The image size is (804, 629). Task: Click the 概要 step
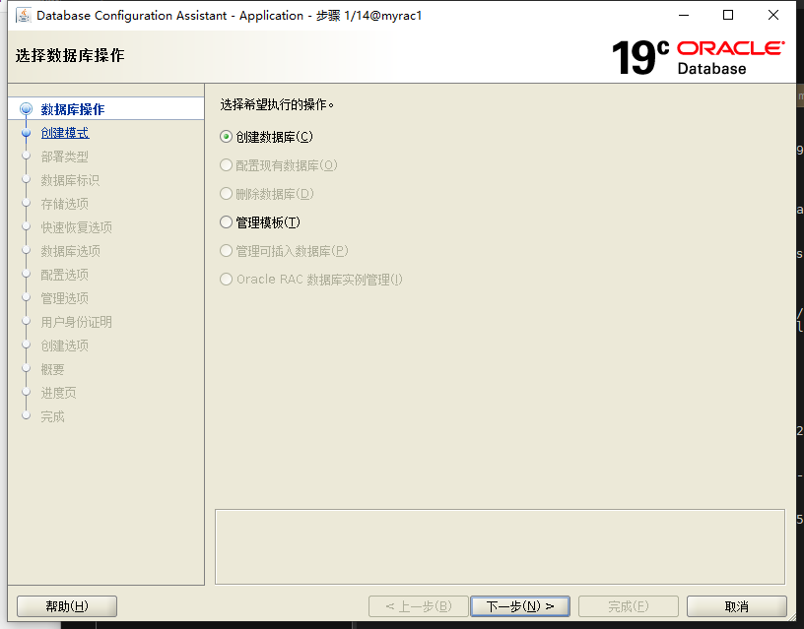click(52, 369)
